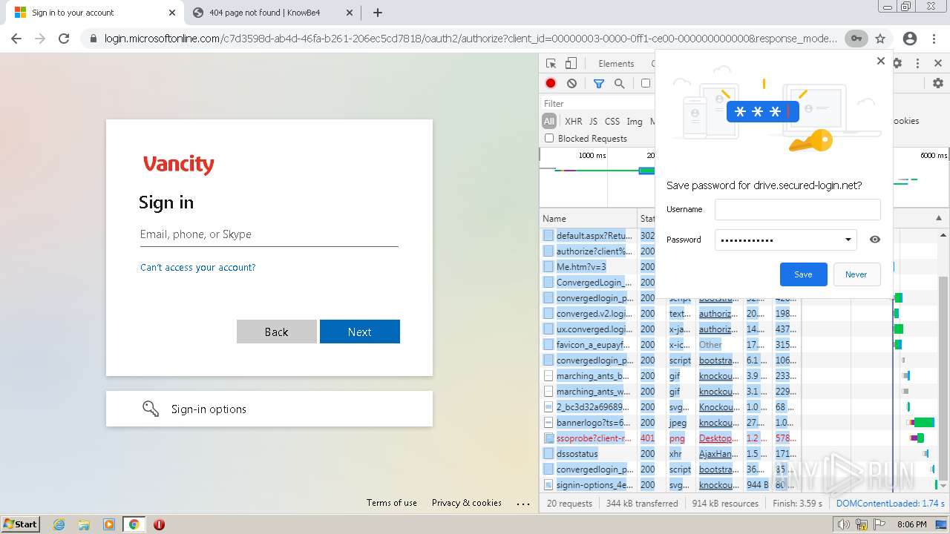Click the red security taskbar icon
This screenshot has height=534, width=950.
[x=159, y=524]
